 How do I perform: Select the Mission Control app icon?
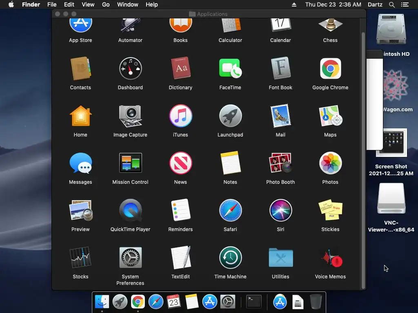pos(130,163)
